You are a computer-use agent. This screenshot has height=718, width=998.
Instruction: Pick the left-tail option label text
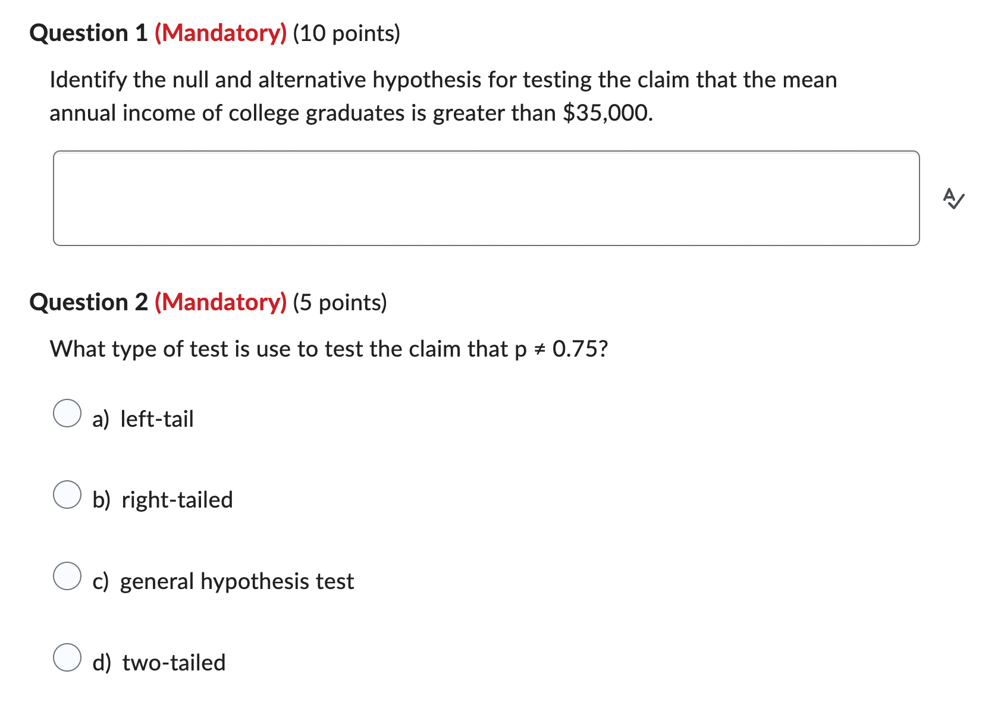click(143, 418)
